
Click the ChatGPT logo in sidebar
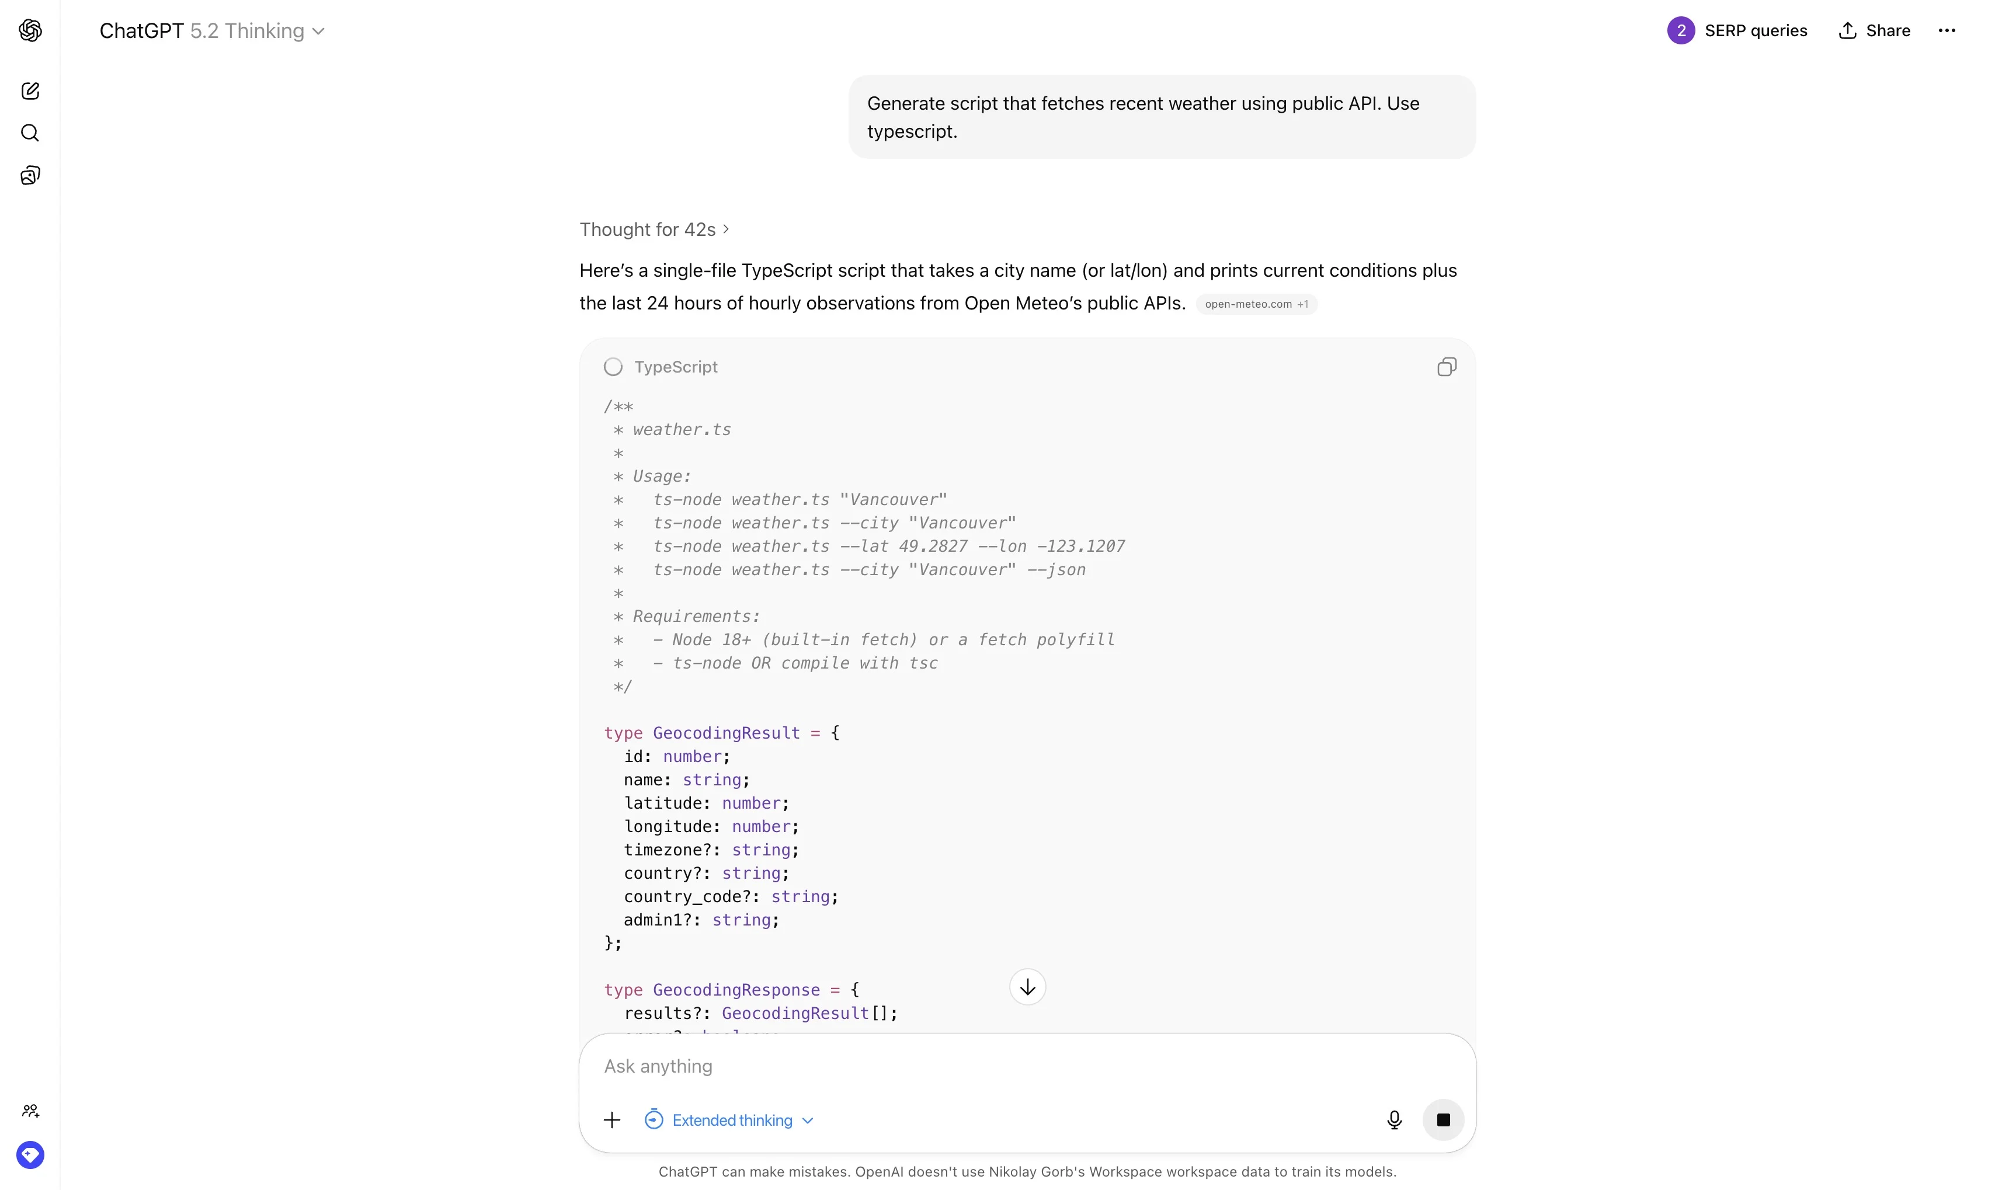30,30
